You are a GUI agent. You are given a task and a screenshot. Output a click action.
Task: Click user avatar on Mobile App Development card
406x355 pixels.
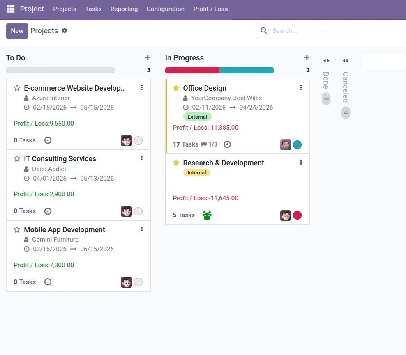[x=126, y=282]
